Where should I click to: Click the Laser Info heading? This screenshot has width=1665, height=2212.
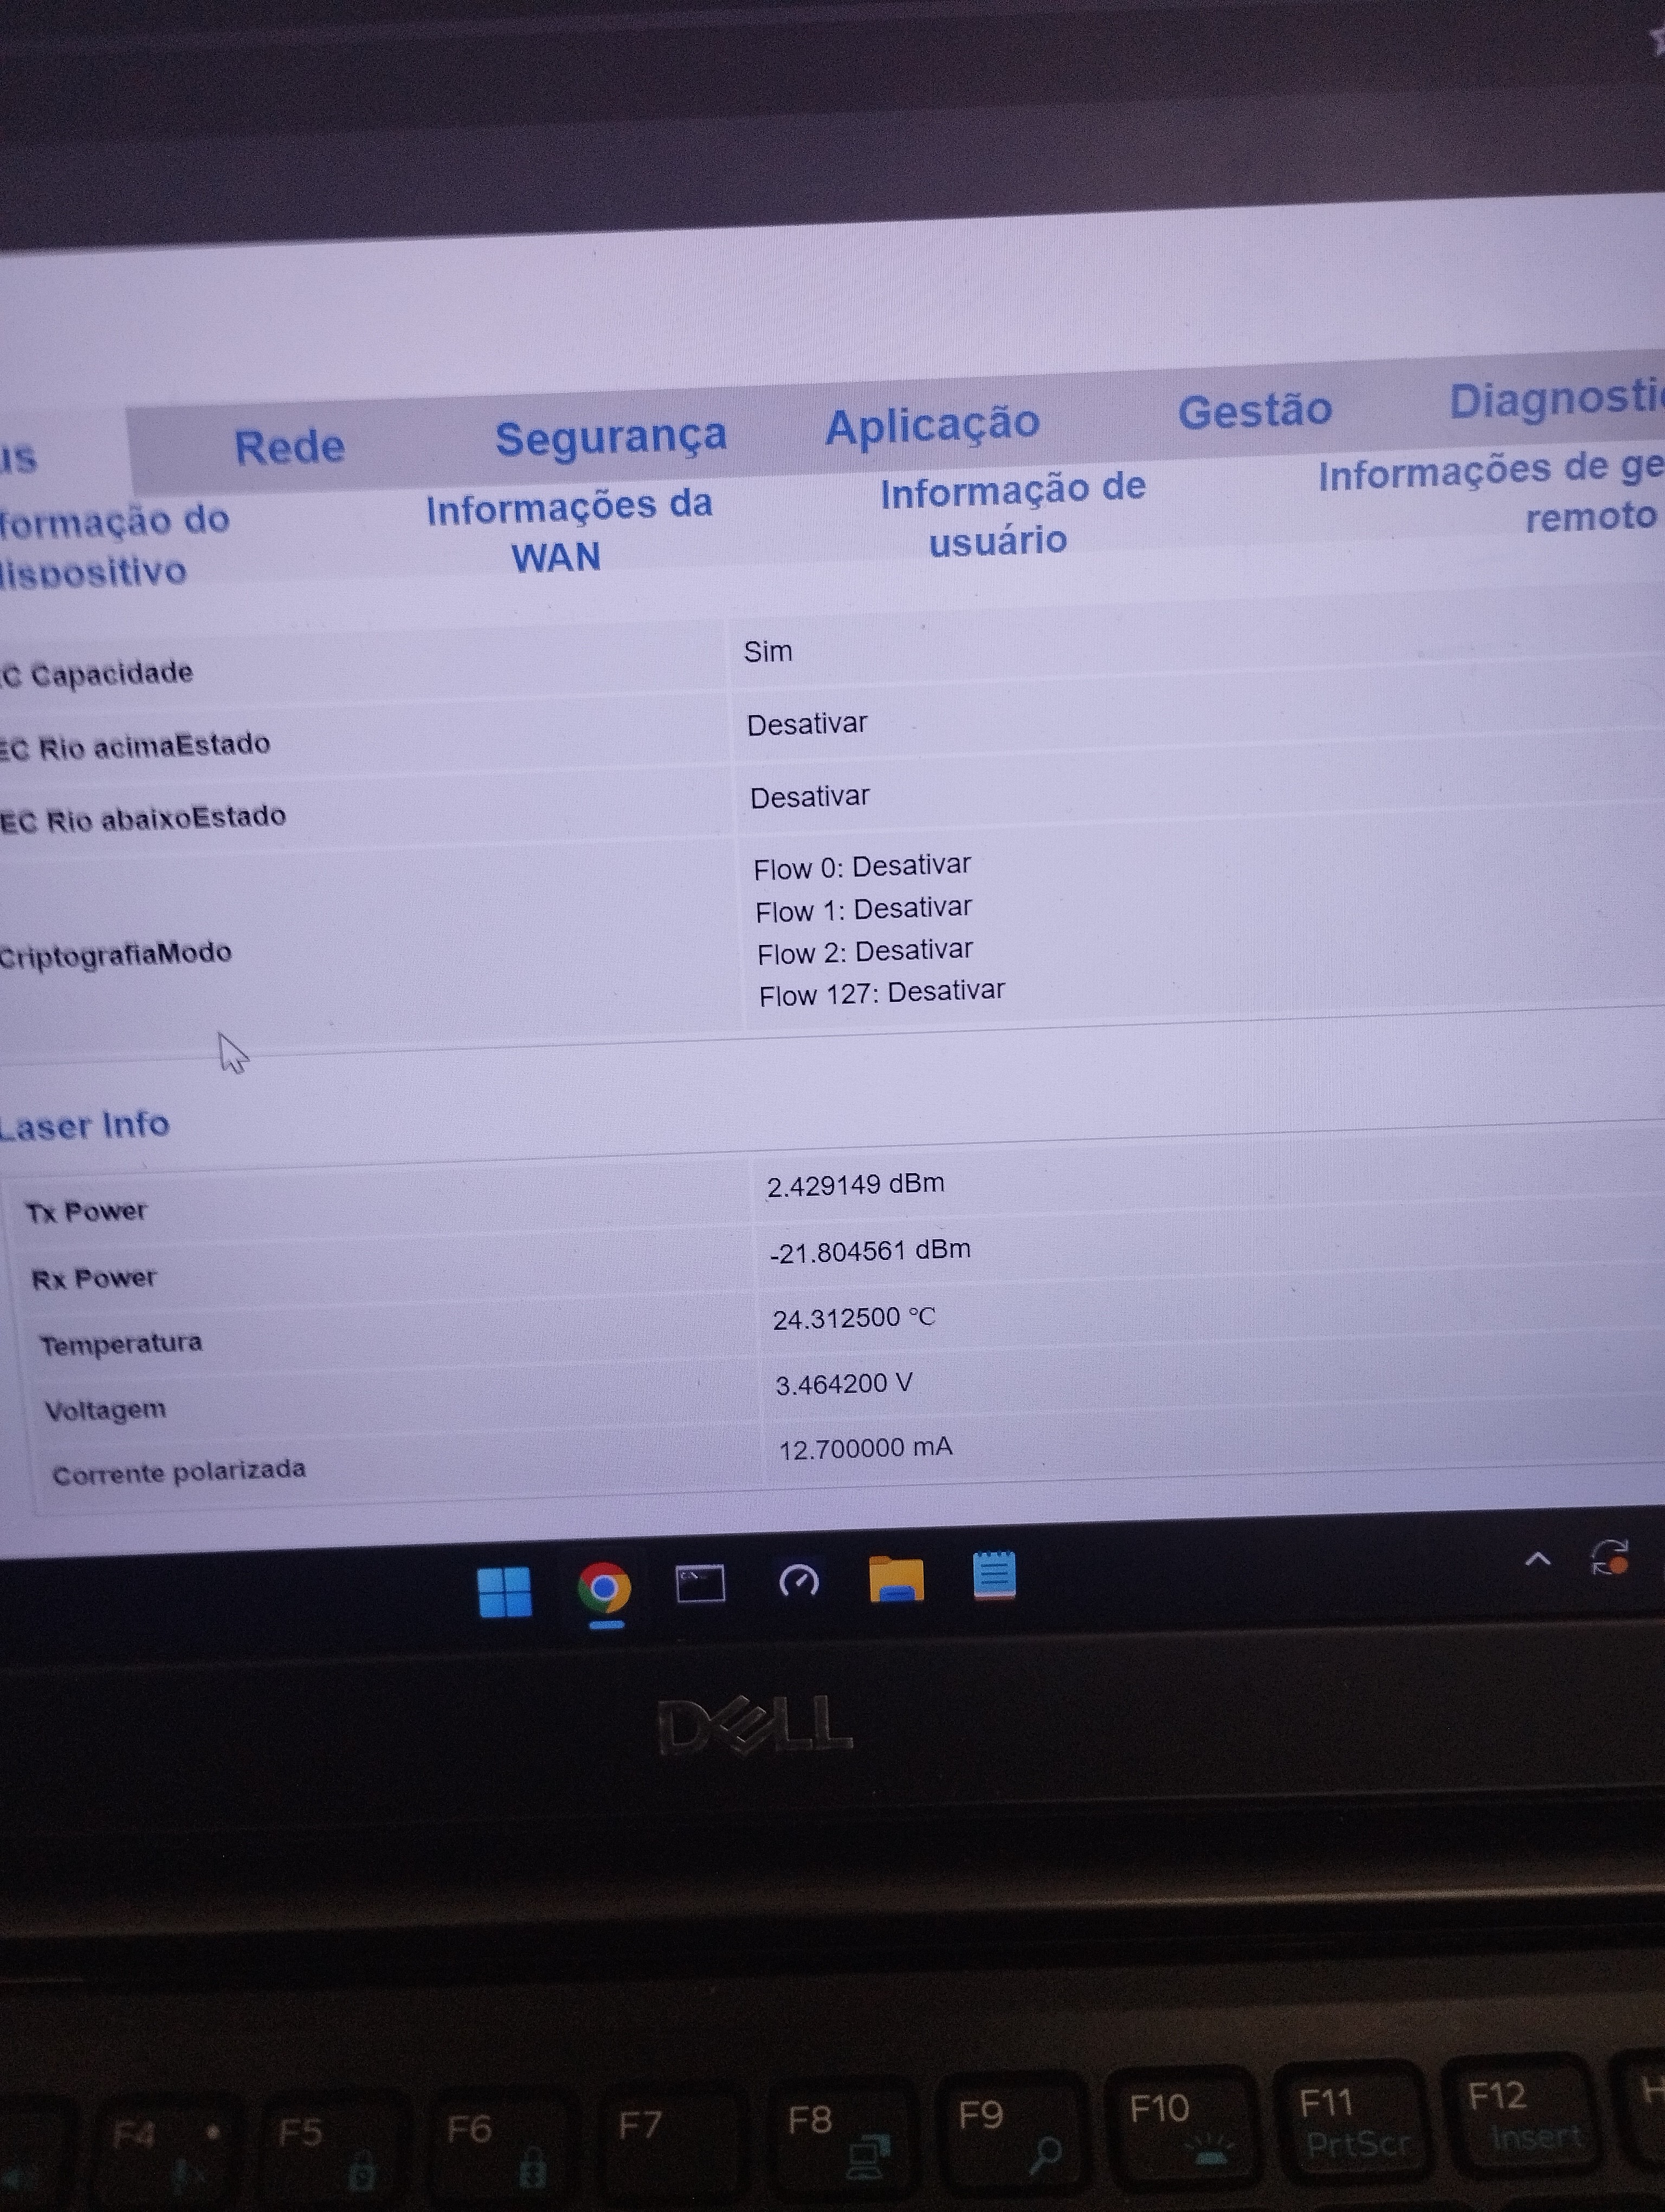point(85,1126)
